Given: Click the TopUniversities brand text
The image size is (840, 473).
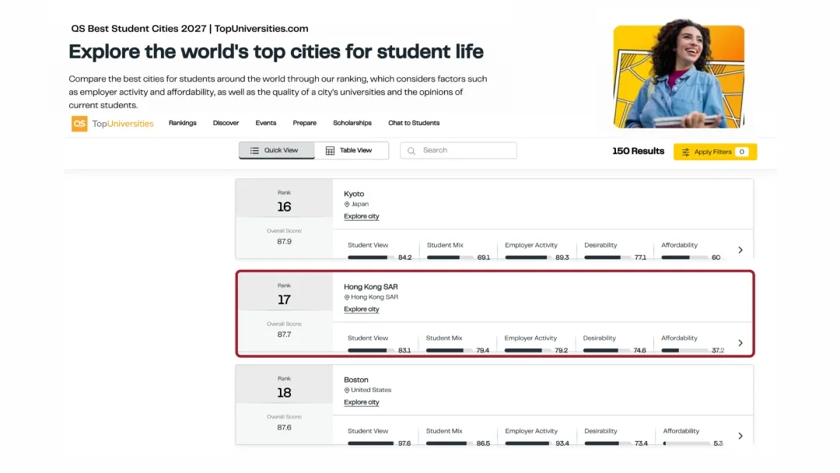Looking at the screenshot, I should click(x=123, y=124).
